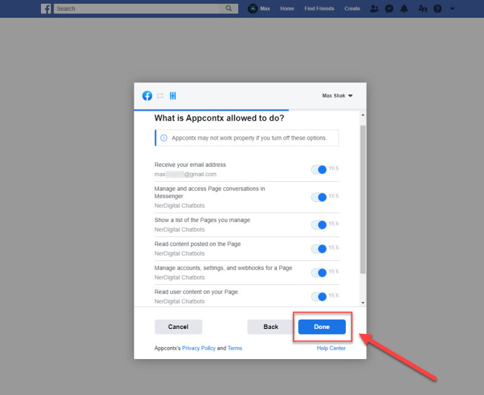Screen dimensions: 484x395
Task: Click the Done button
Action: [322, 326]
